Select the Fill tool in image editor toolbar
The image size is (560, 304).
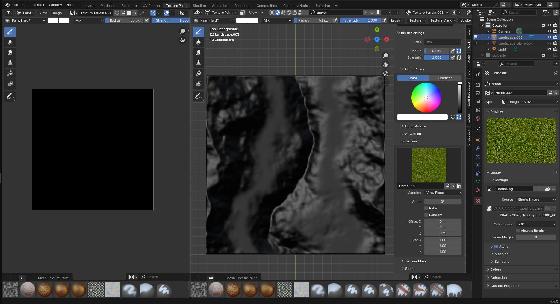(10, 73)
